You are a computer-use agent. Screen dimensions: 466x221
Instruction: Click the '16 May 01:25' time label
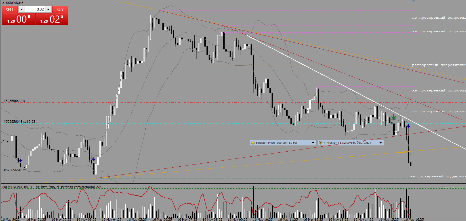coord(36,219)
